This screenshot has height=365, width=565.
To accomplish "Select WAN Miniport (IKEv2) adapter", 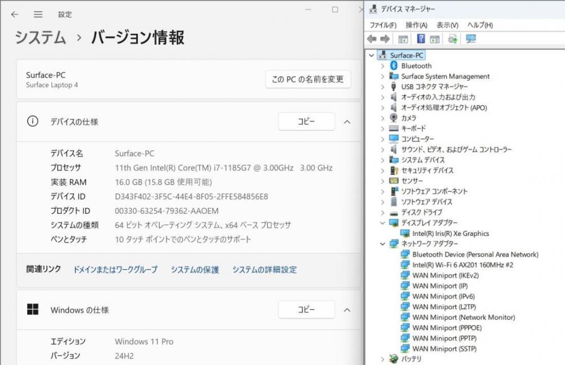I will 445,275.
